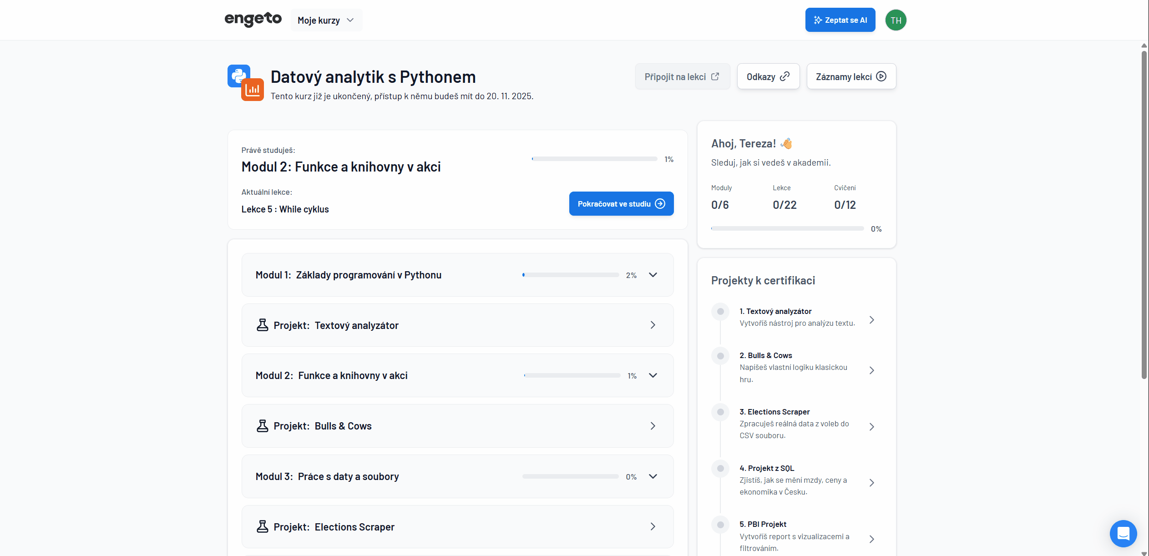1149x556 pixels.
Task: Open the TH user avatar menu
Action: coord(896,20)
